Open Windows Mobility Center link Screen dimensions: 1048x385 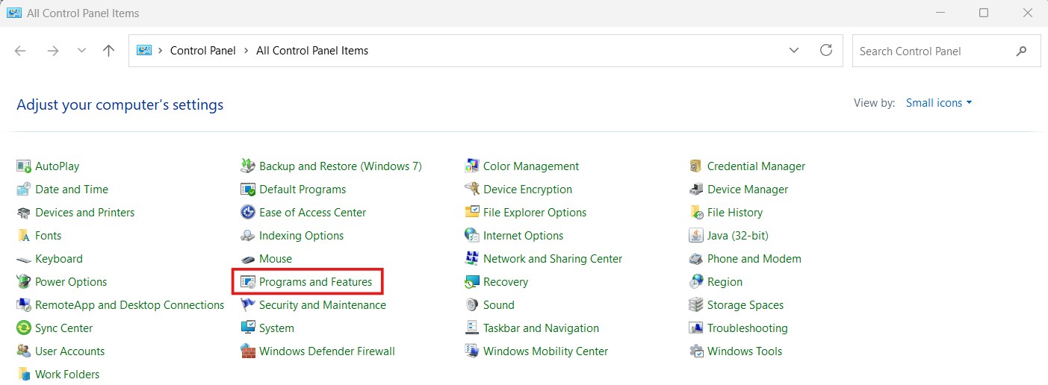coord(545,351)
